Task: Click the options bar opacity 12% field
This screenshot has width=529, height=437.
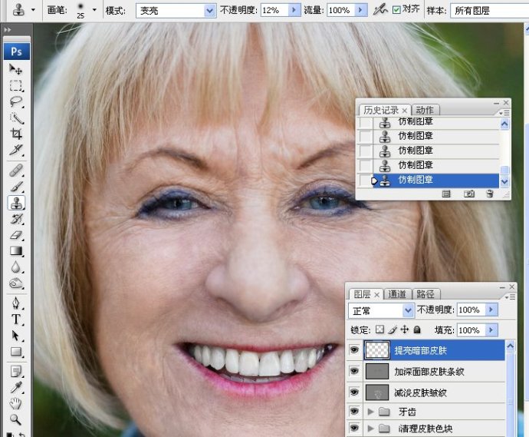Action: (x=274, y=11)
